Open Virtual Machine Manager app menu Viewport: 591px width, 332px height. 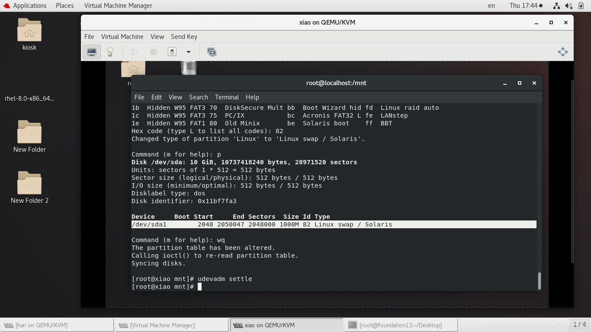(x=118, y=6)
